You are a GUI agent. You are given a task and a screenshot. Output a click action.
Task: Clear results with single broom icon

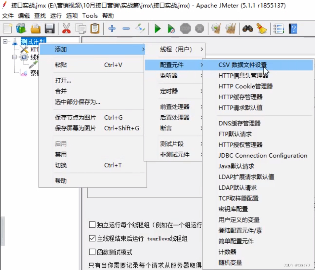tap(216, 29)
